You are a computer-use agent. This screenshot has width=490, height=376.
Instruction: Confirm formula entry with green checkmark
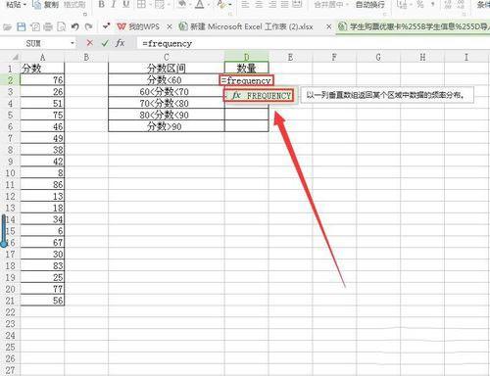105,43
